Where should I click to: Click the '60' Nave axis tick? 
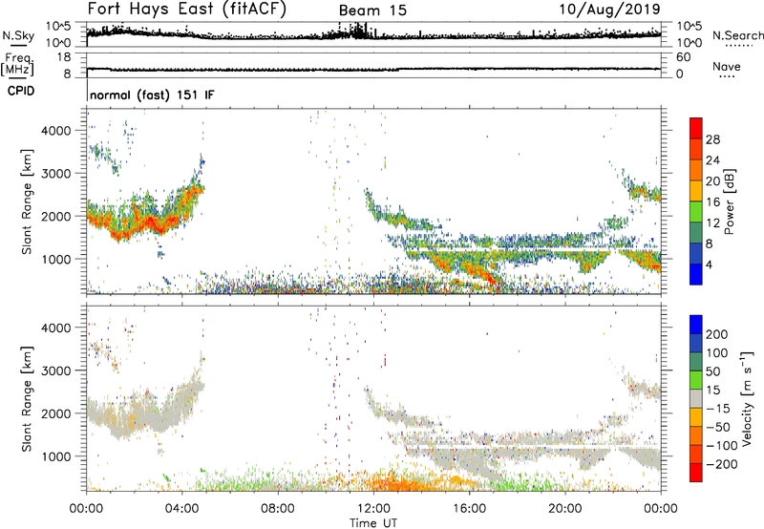(684, 57)
